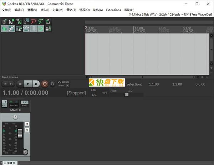Toggle ripple editing toolbar button

(19, 29)
